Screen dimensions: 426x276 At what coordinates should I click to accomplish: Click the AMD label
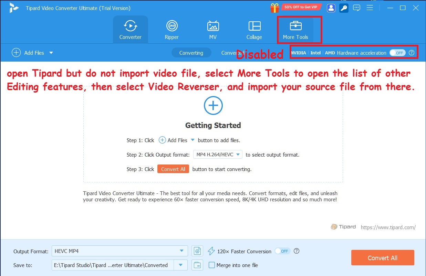click(330, 53)
